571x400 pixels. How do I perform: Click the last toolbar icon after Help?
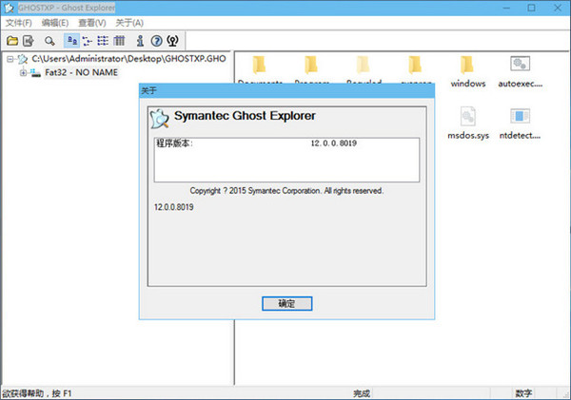pyautogui.click(x=173, y=41)
